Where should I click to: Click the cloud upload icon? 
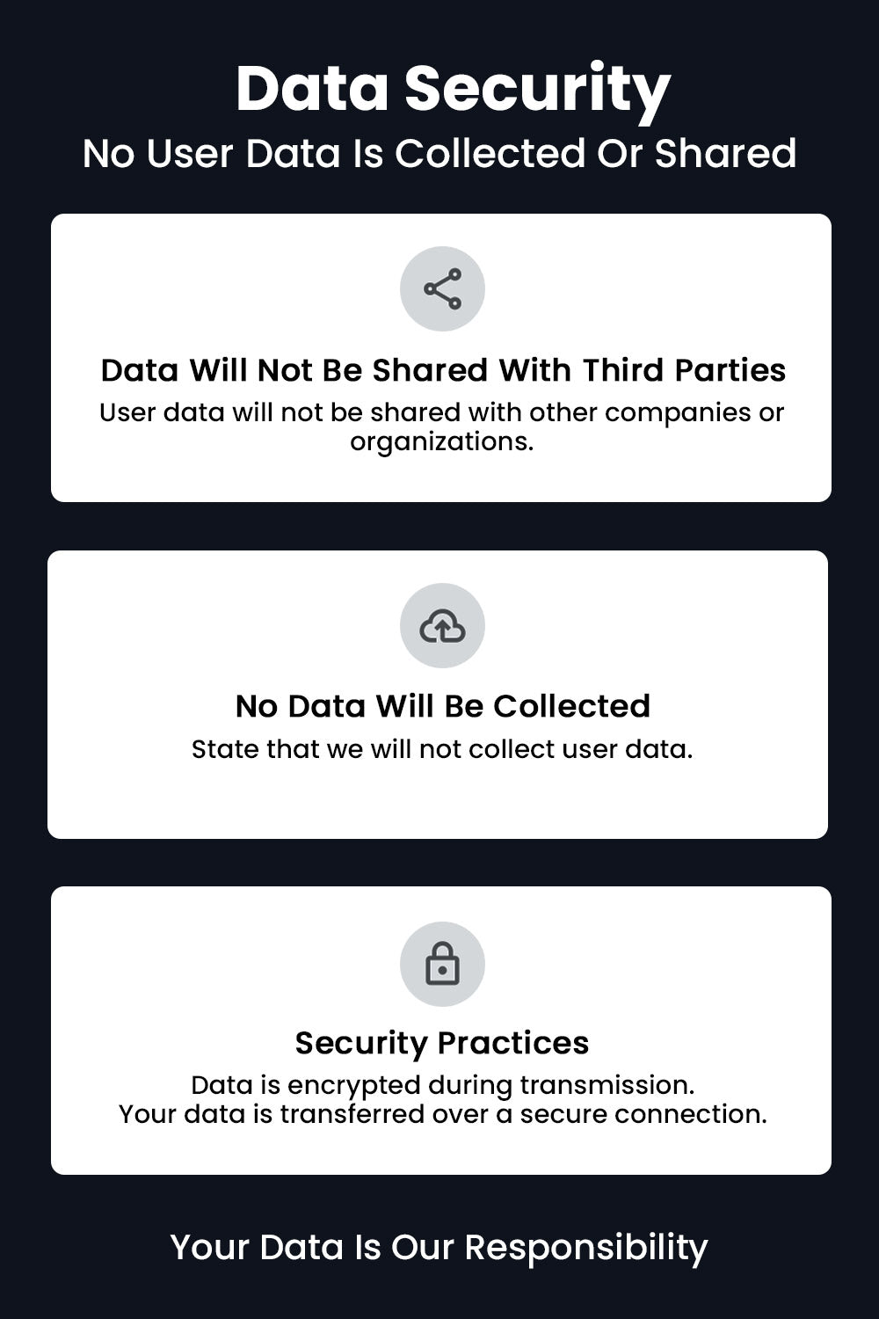point(442,626)
